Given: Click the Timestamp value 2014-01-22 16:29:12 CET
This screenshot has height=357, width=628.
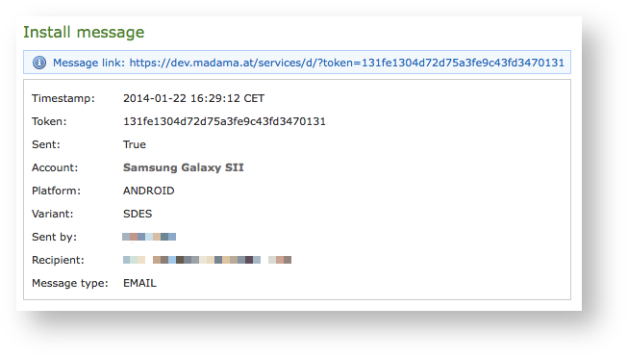Looking at the screenshot, I should click(x=193, y=98).
